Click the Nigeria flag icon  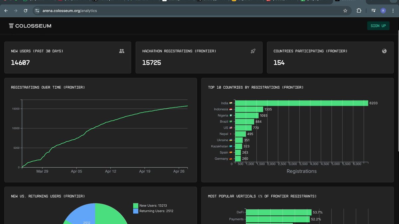click(x=231, y=115)
